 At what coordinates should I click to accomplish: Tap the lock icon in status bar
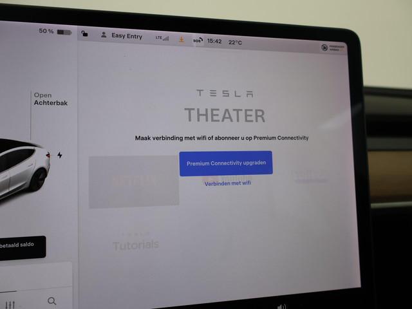(x=84, y=33)
